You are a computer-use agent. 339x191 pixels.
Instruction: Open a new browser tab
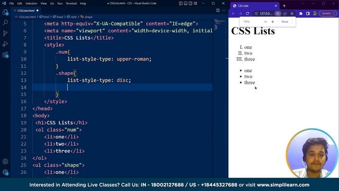[x=284, y=6]
